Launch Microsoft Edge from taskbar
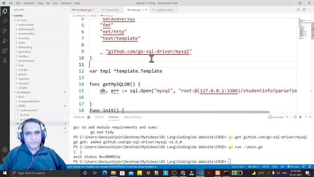 [x=105, y=173]
